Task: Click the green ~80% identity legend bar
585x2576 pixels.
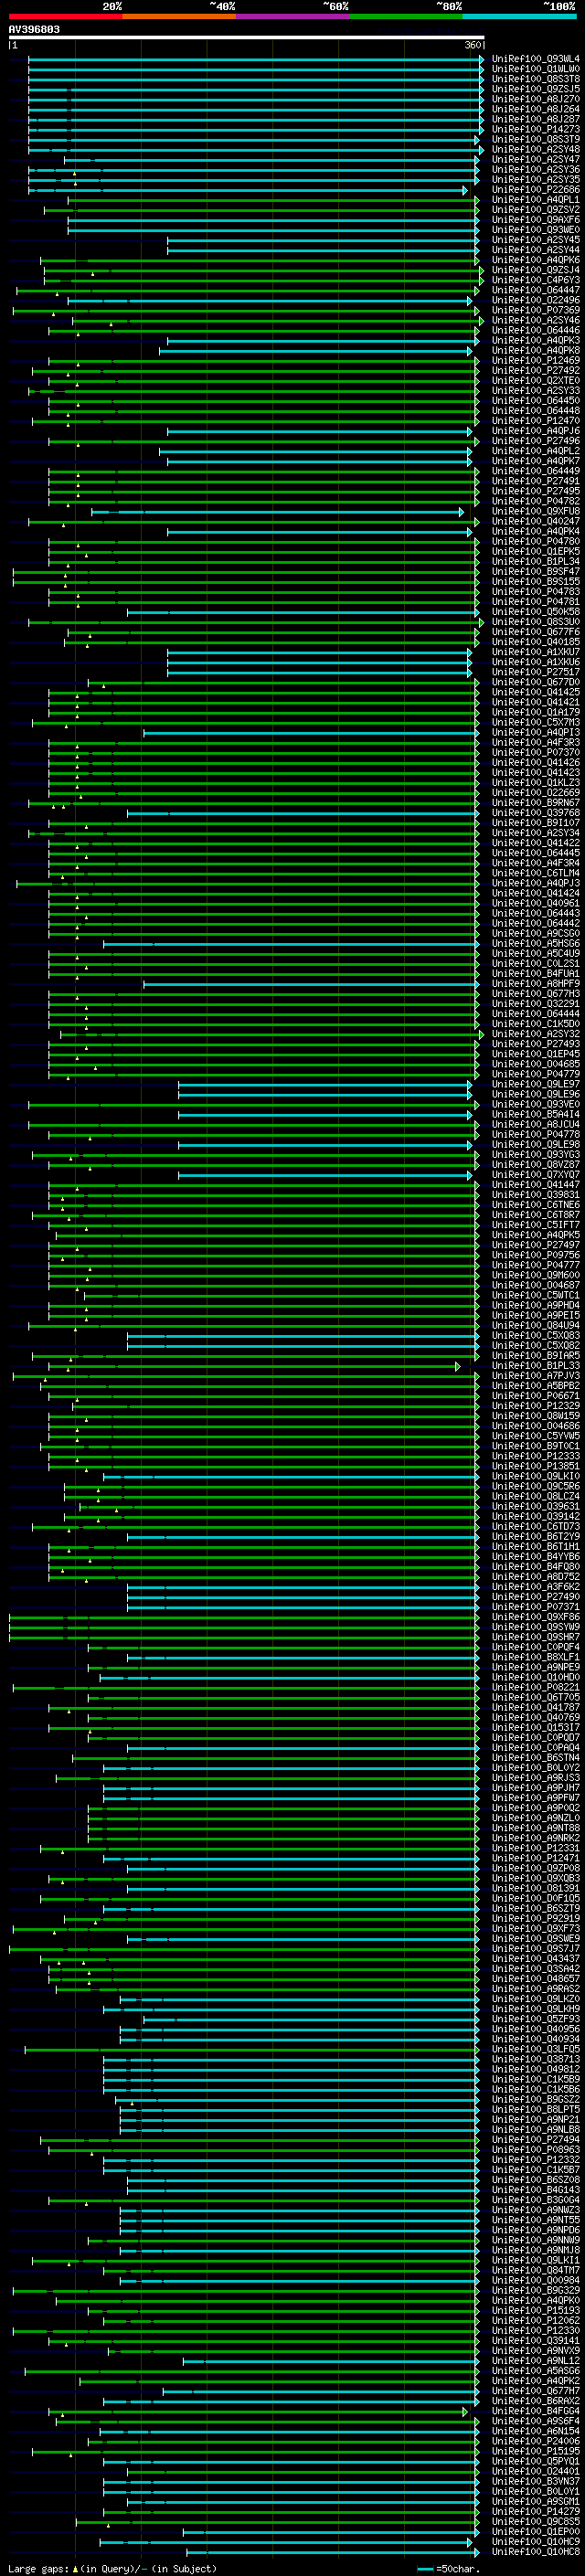Action: click(406, 16)
